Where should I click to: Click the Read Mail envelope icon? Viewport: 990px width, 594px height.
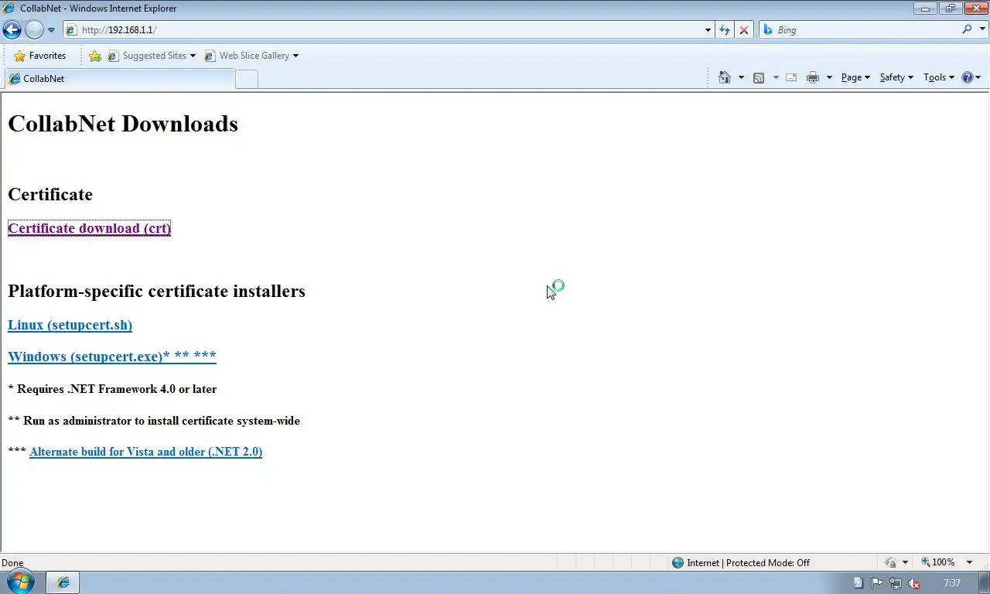(x=791, y=77)
